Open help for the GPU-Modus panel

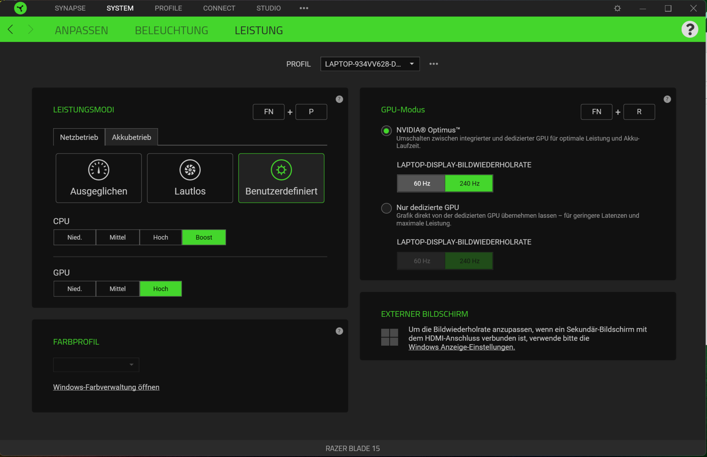(667, 99)
